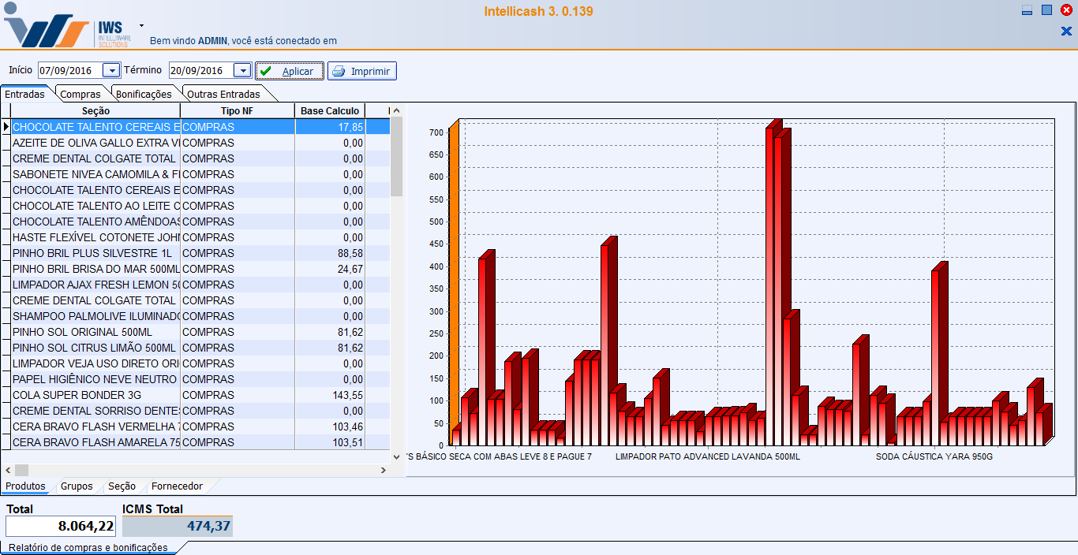
Task: Click the grid's vertical scrollbar thumb
Action: click(396, 156)
